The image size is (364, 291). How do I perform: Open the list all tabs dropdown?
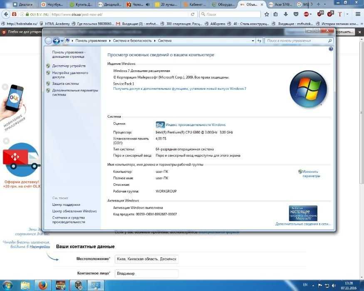point(325,4)
